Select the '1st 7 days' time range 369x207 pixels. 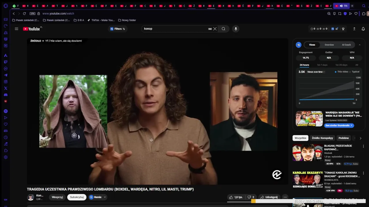(x=322, y=65)
